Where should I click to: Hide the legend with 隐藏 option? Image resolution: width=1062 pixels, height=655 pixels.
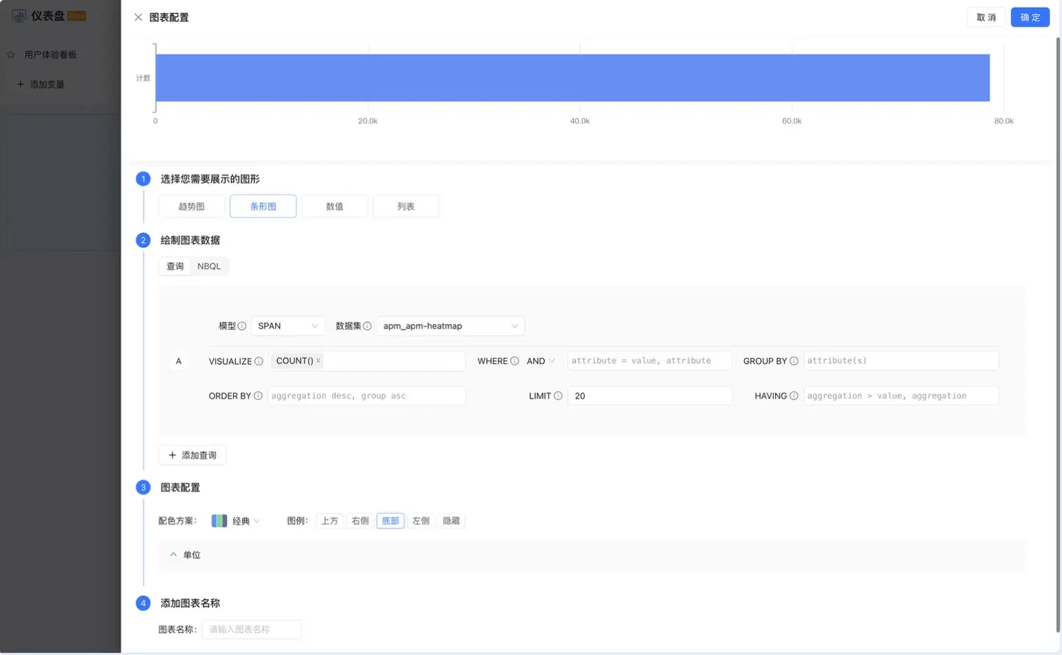(451, 521)
